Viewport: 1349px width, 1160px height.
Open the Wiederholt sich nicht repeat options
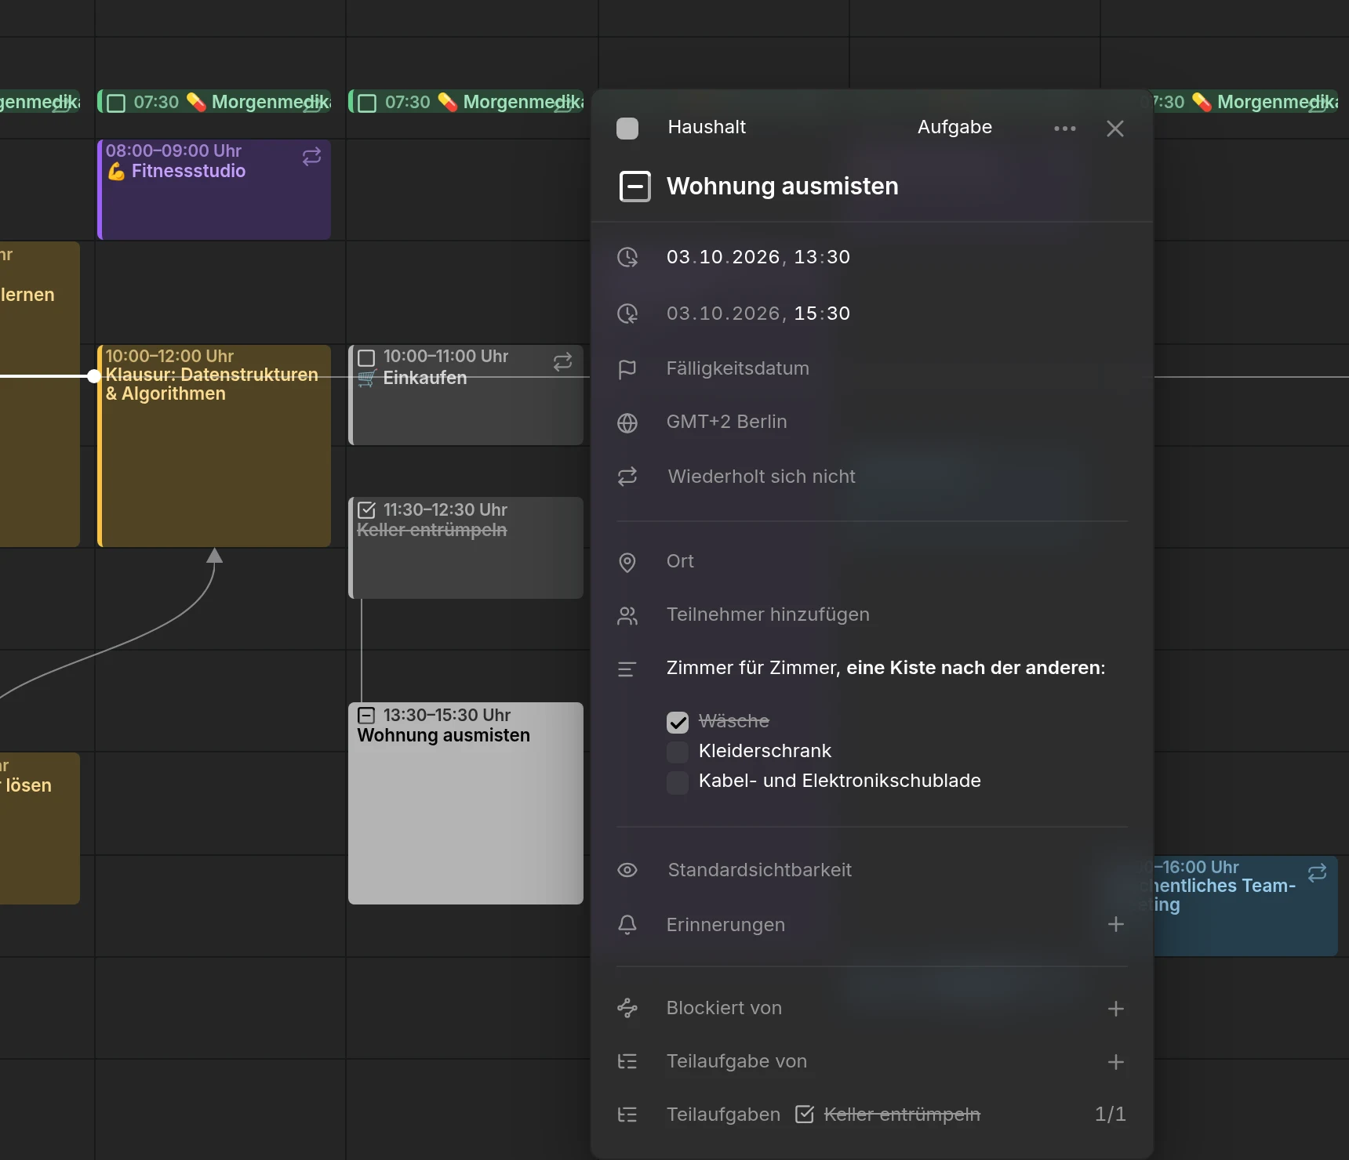(x=761, y=477)
